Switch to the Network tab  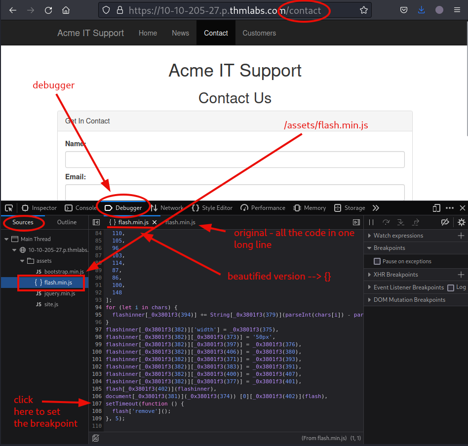[167, 208]
